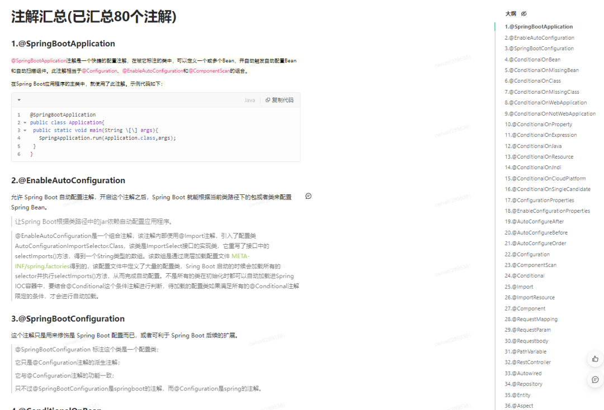Select 32.@RestController in outline
The image size is (604, 410).
pos(528,363)
